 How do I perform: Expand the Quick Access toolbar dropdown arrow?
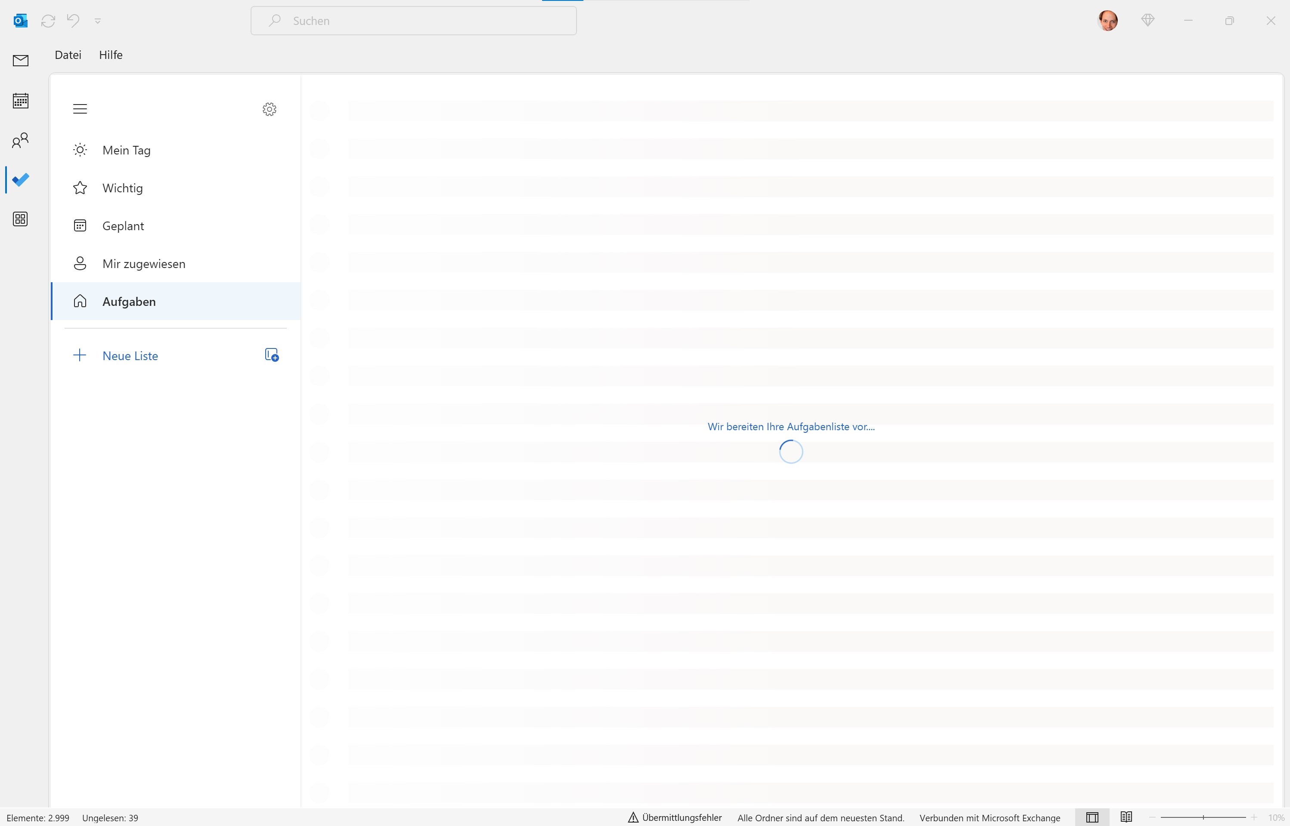[x=98, y=21]
